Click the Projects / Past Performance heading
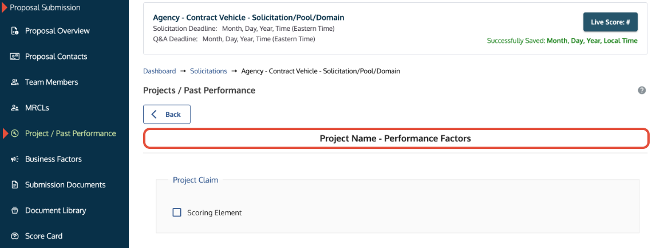The width and height of the screenshot is (660, 248). tap(199, 90)
